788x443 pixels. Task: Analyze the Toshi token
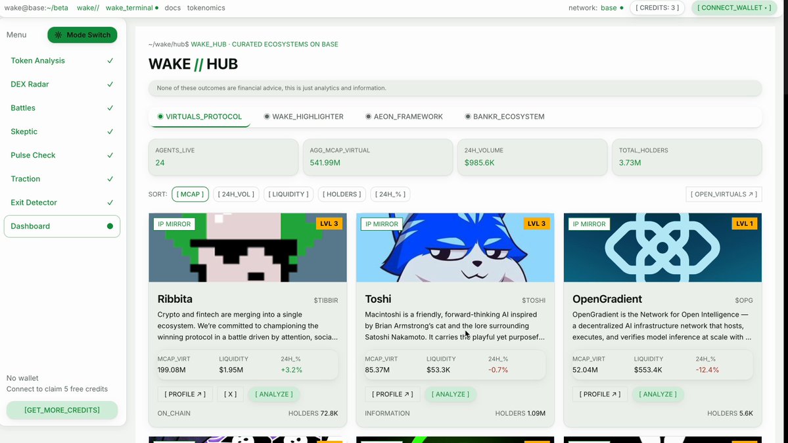(x=450, y=394)
